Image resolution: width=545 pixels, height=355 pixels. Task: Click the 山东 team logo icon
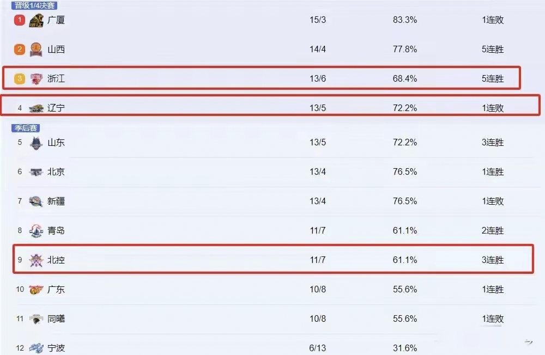pos(36,143)
